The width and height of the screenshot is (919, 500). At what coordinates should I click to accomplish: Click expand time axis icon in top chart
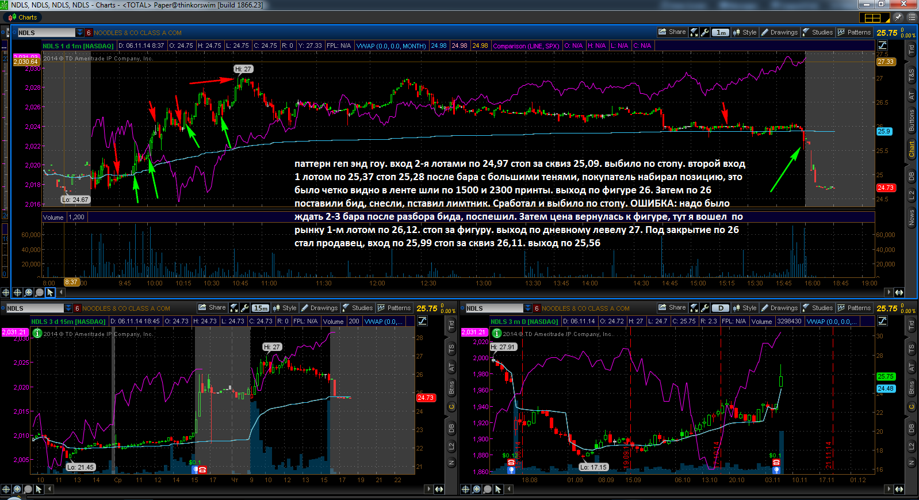coord(899,292)
